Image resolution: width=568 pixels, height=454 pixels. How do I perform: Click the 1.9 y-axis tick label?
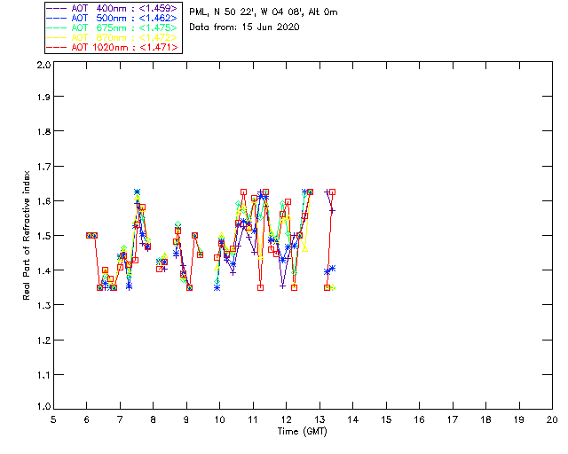click(43, 97)
